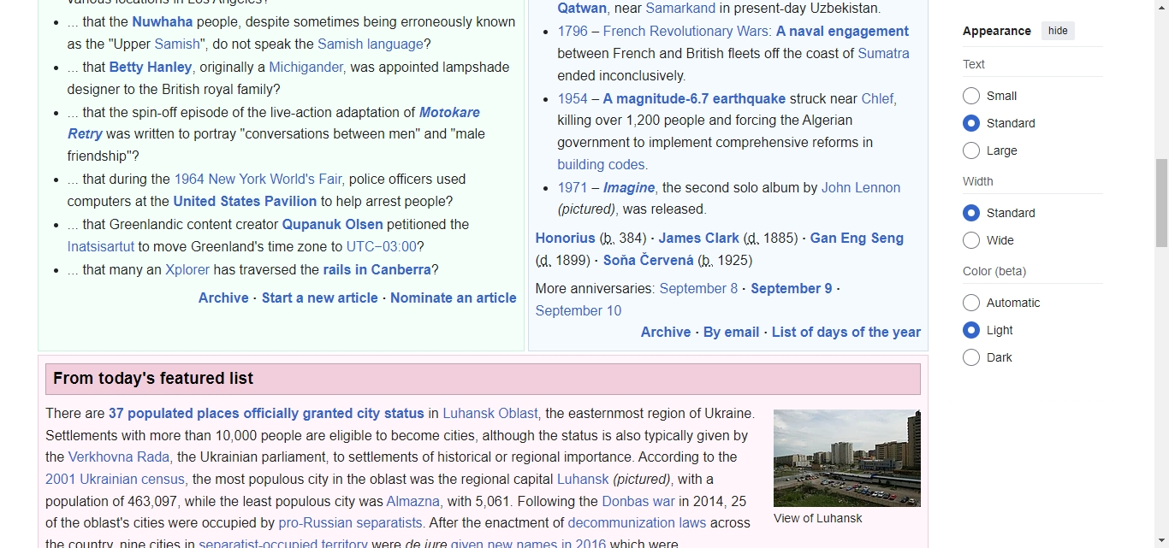Open the decommunization laws link
1169x548 pixels.
coord(637,522)
